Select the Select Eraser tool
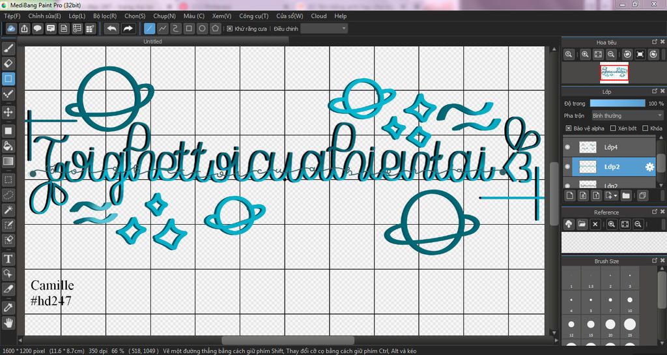This screenshot has height=355, width=667. point(8,240)
